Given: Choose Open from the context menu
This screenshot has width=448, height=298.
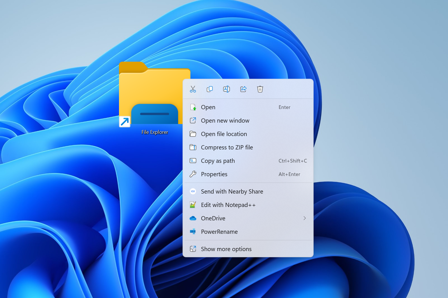Looking at the screenshot, I should pyautogui.click(x=208, y=107).
